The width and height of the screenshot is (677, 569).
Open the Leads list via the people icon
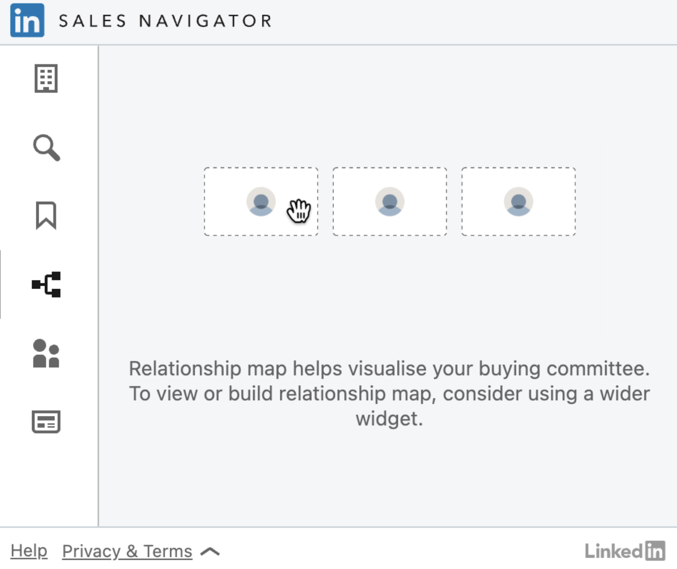coord(46,354)
